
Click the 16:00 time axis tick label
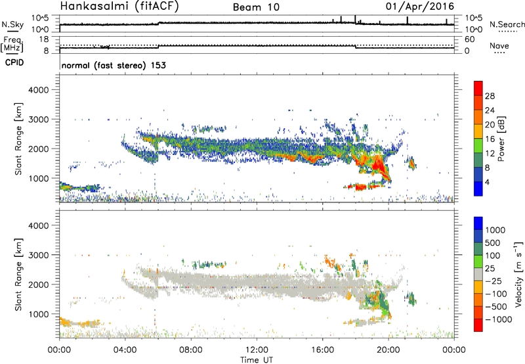click(x=322, y=350)
